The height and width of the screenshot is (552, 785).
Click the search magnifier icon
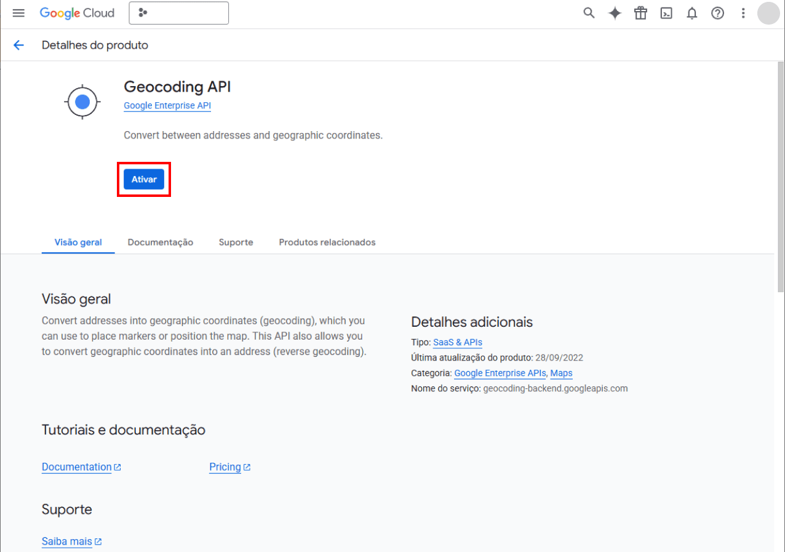tap(589, 13)
